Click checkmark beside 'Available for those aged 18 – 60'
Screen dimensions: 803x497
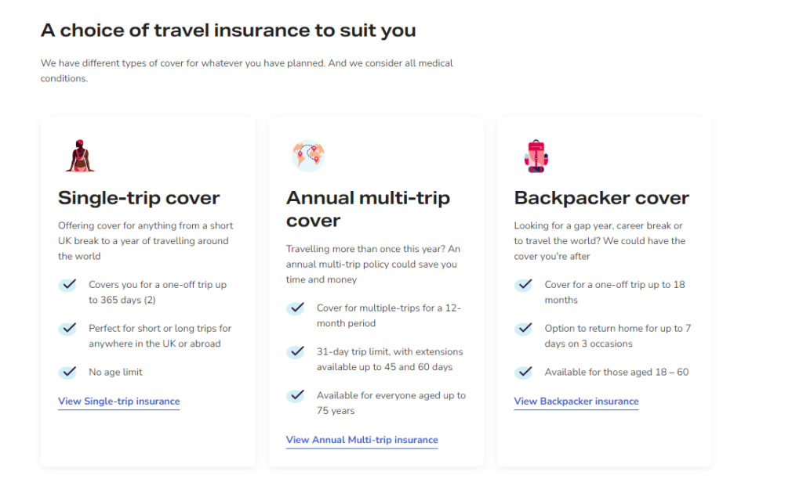[523, 373]
